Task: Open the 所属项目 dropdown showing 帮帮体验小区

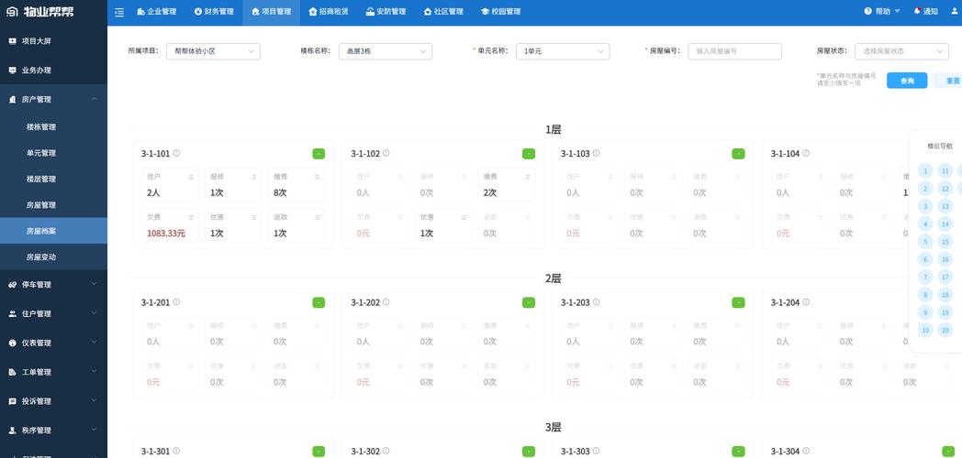Action: click(214, 51)
